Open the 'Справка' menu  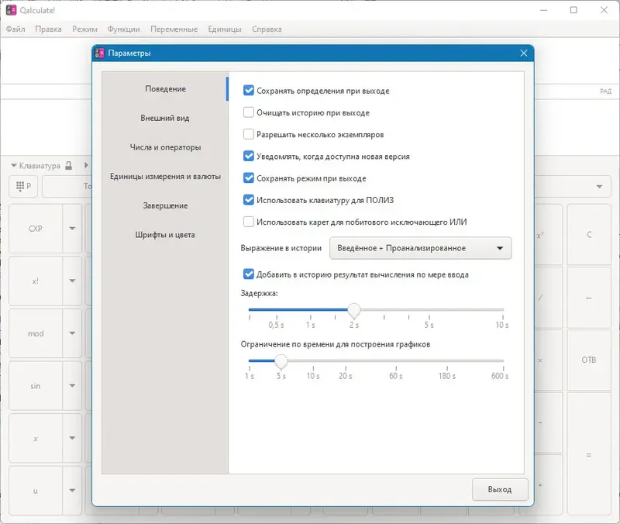click(x=267, y=29)
